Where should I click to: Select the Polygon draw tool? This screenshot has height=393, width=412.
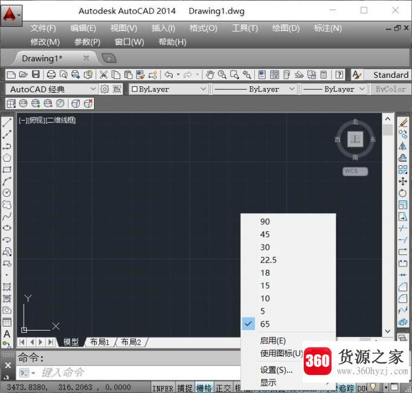pyautogui.click(x=7, y=158)
